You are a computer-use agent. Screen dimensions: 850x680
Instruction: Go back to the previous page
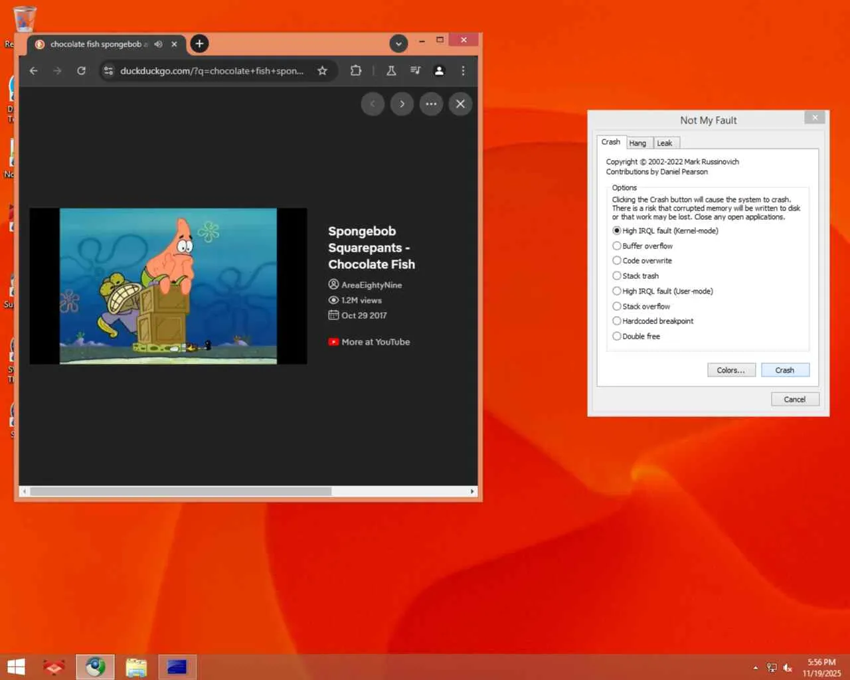33,70
